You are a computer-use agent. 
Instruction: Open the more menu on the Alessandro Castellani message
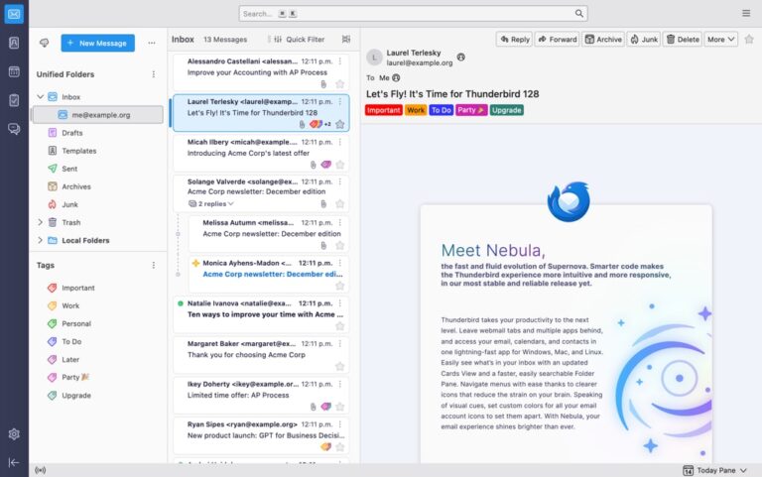pyautogui.click(x=339, y=61)
